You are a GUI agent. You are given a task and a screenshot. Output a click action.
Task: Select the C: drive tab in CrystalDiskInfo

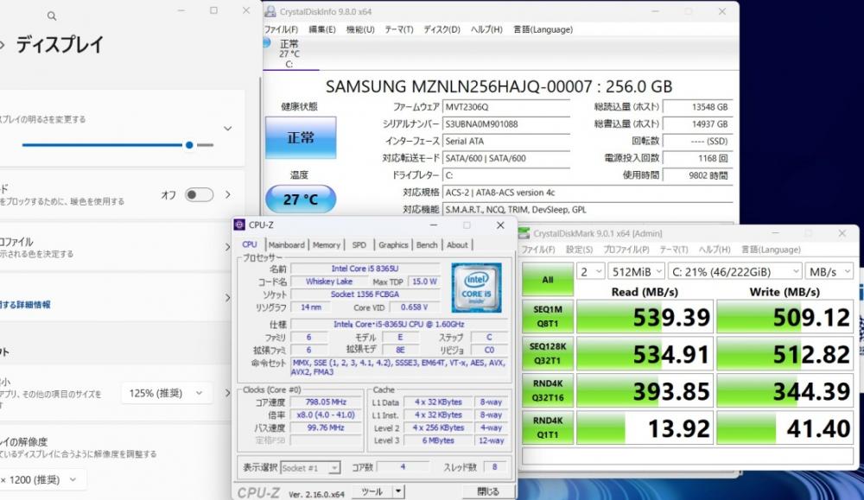pos(290,54)
